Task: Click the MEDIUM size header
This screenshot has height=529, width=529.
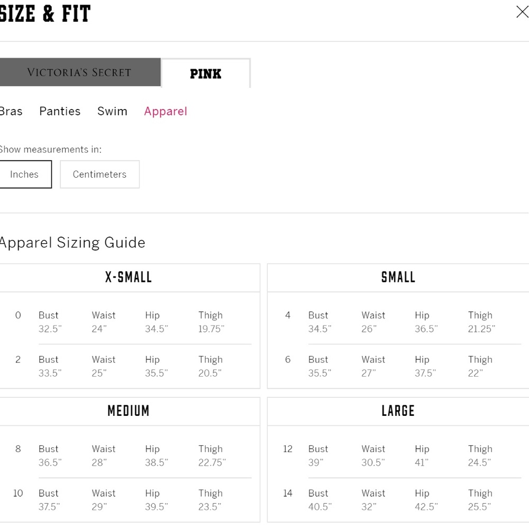Action: (129, 411)
